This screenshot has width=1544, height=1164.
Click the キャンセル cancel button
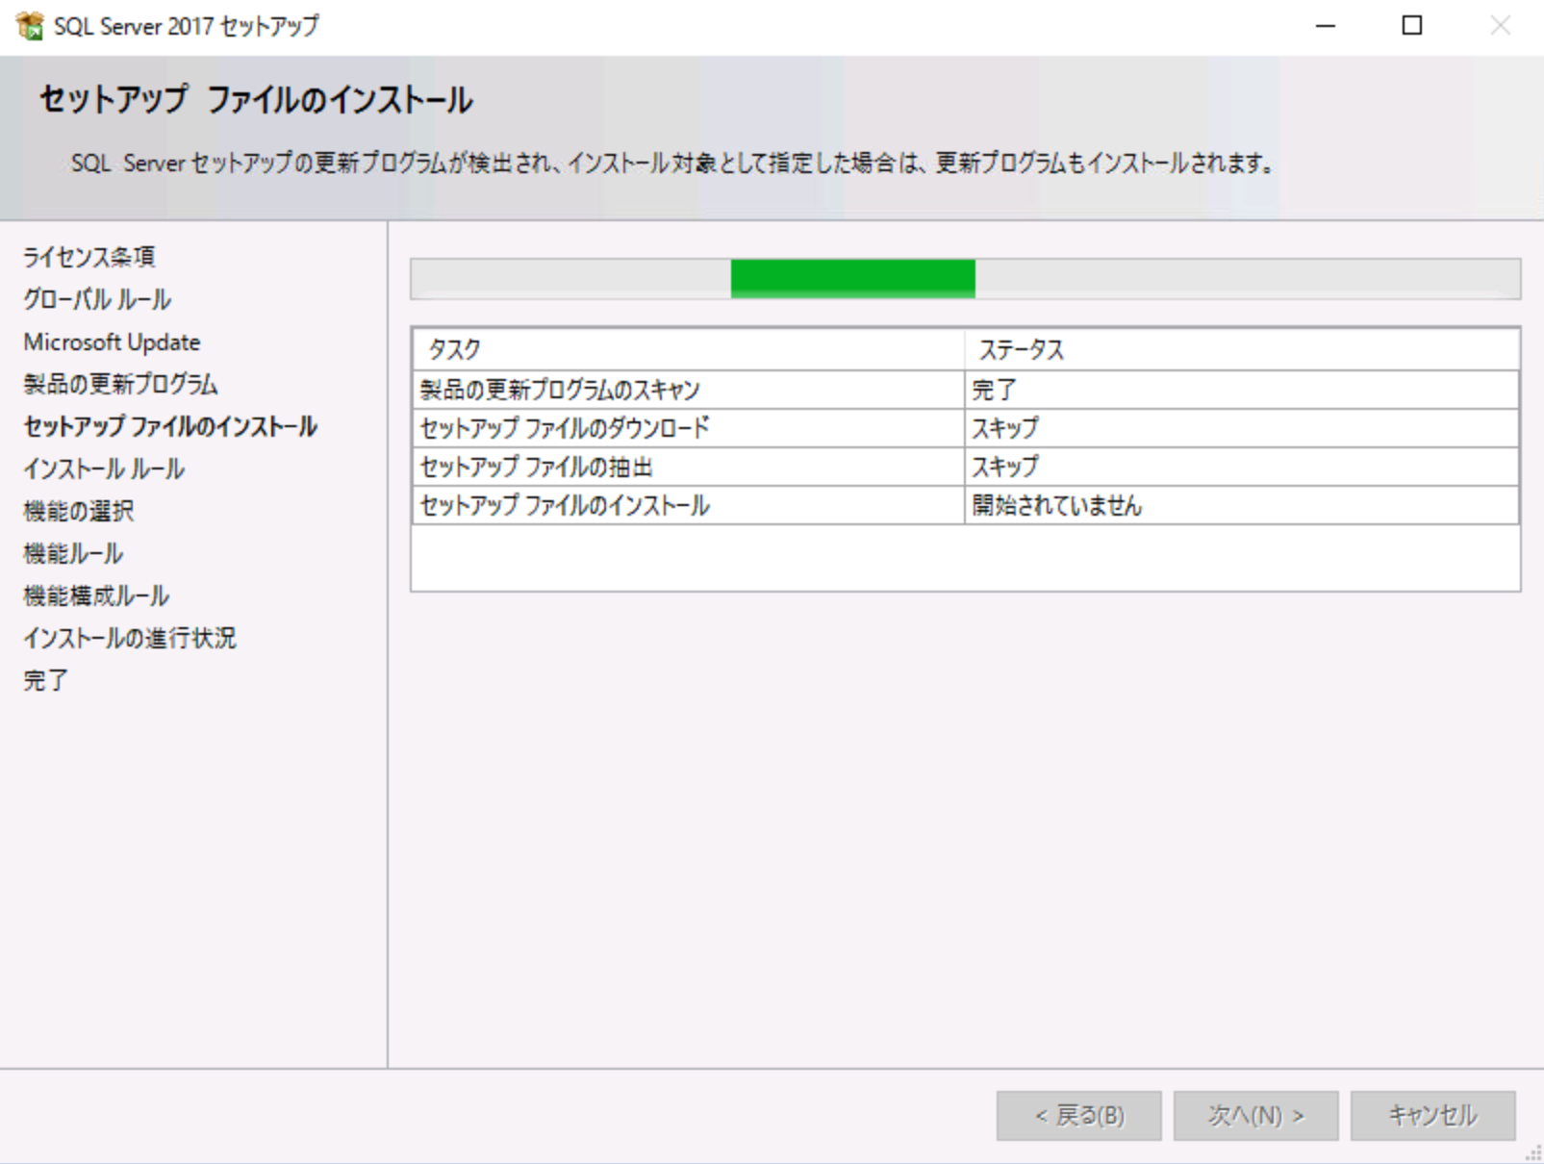1432,1115
